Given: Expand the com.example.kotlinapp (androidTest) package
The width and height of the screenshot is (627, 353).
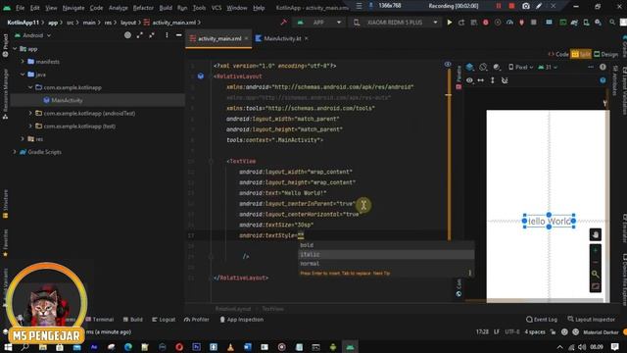Looking at the screenshot, I should coord(30,114).
